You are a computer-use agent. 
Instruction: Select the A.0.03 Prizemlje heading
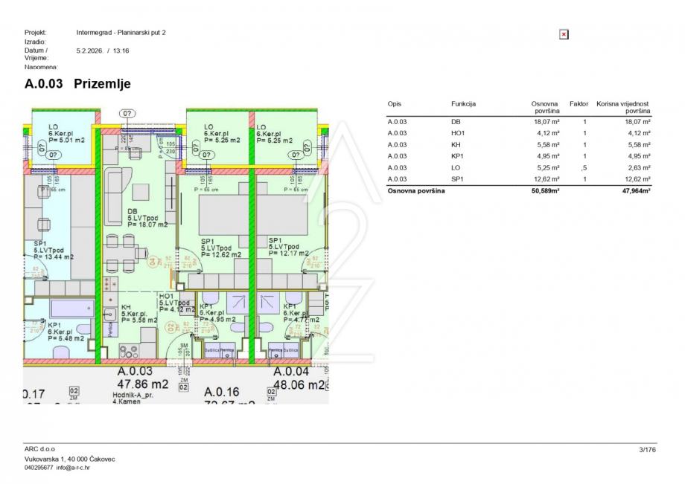click(77, 83)
